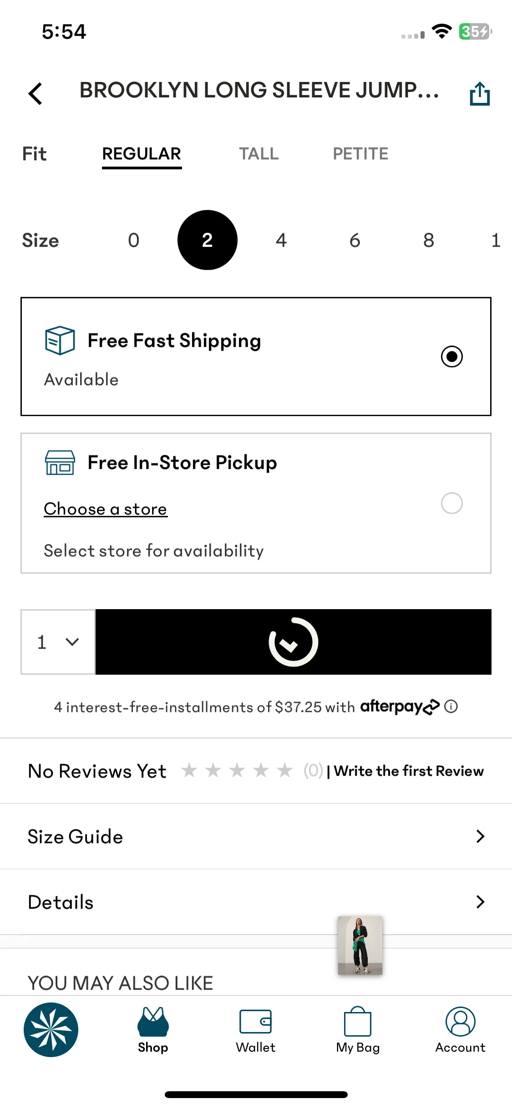Select the Free Fast Shipping radio button

[x=452, y=356]
